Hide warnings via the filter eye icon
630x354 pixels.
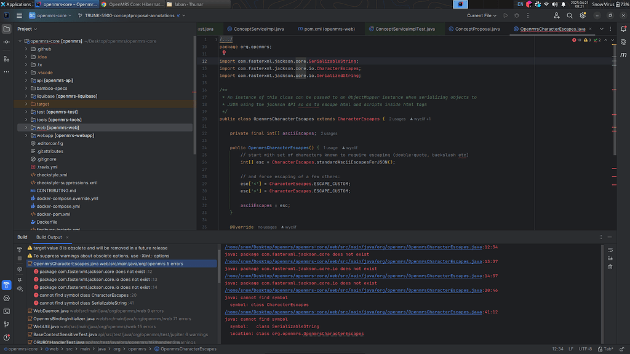click(x=20, y=288)
